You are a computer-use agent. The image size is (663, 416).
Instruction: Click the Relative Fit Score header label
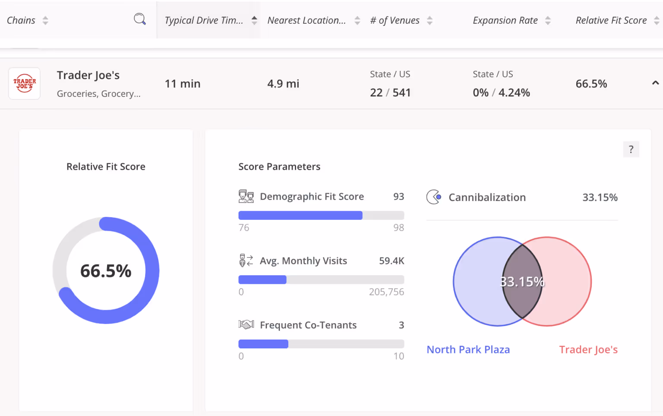[611, 20]
